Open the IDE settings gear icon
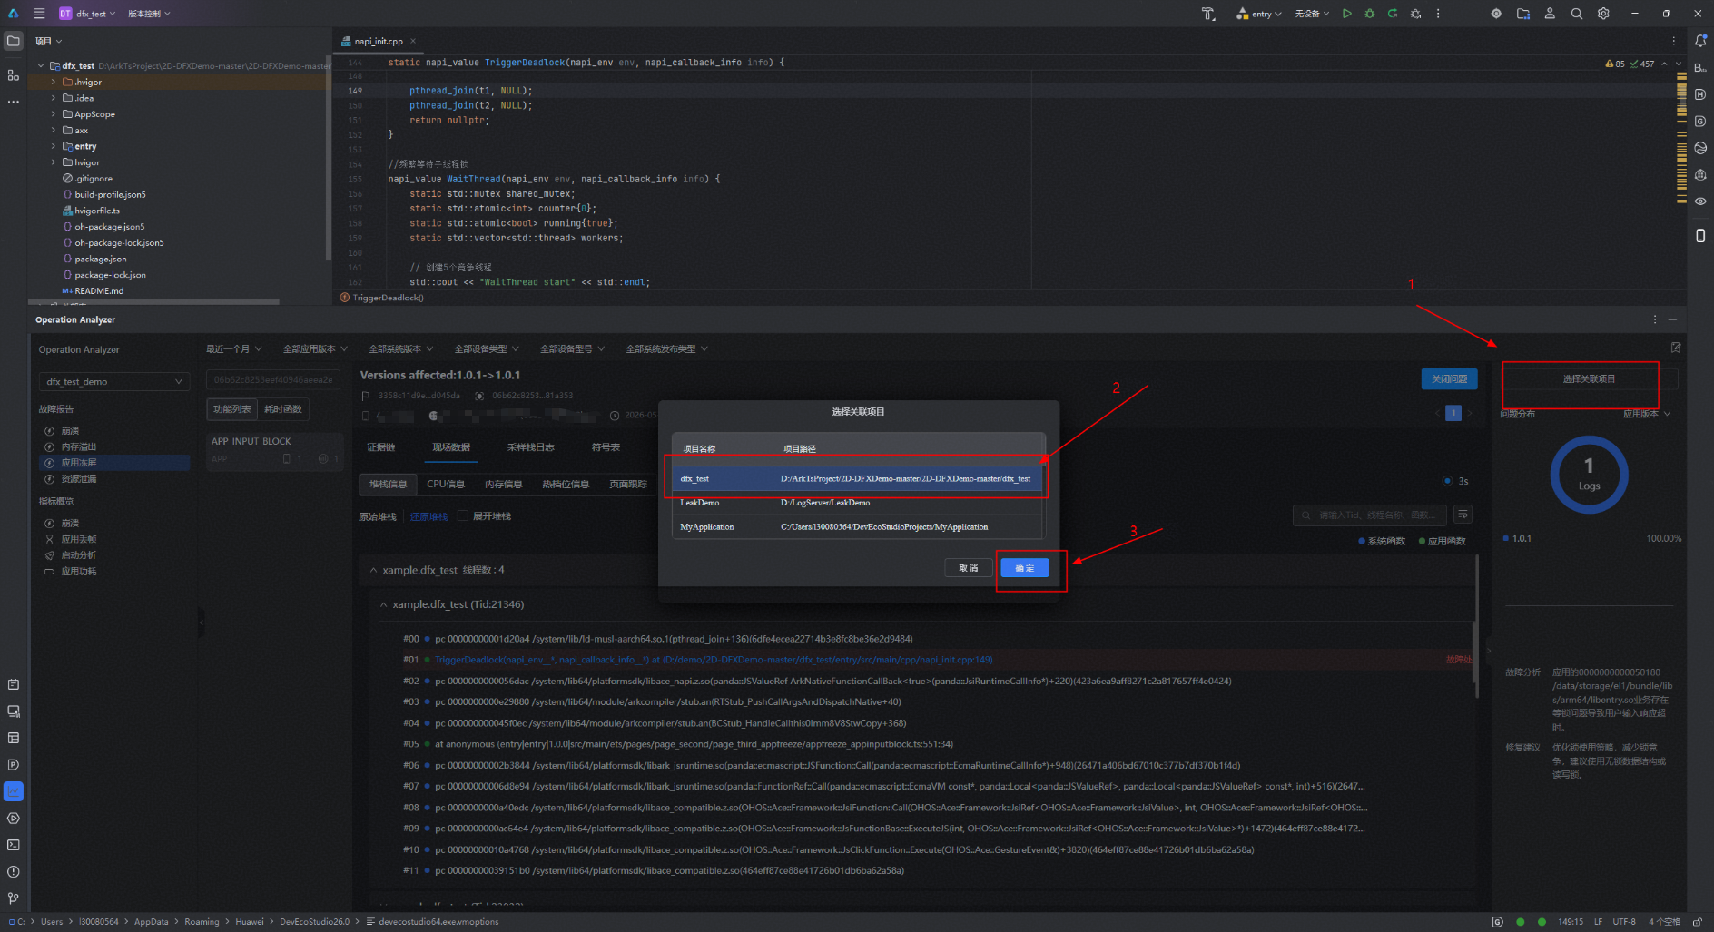 (1603, 14)
